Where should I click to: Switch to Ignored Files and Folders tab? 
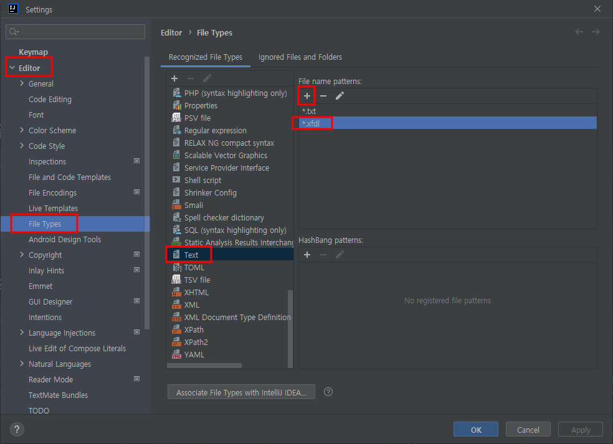(300, 57)
